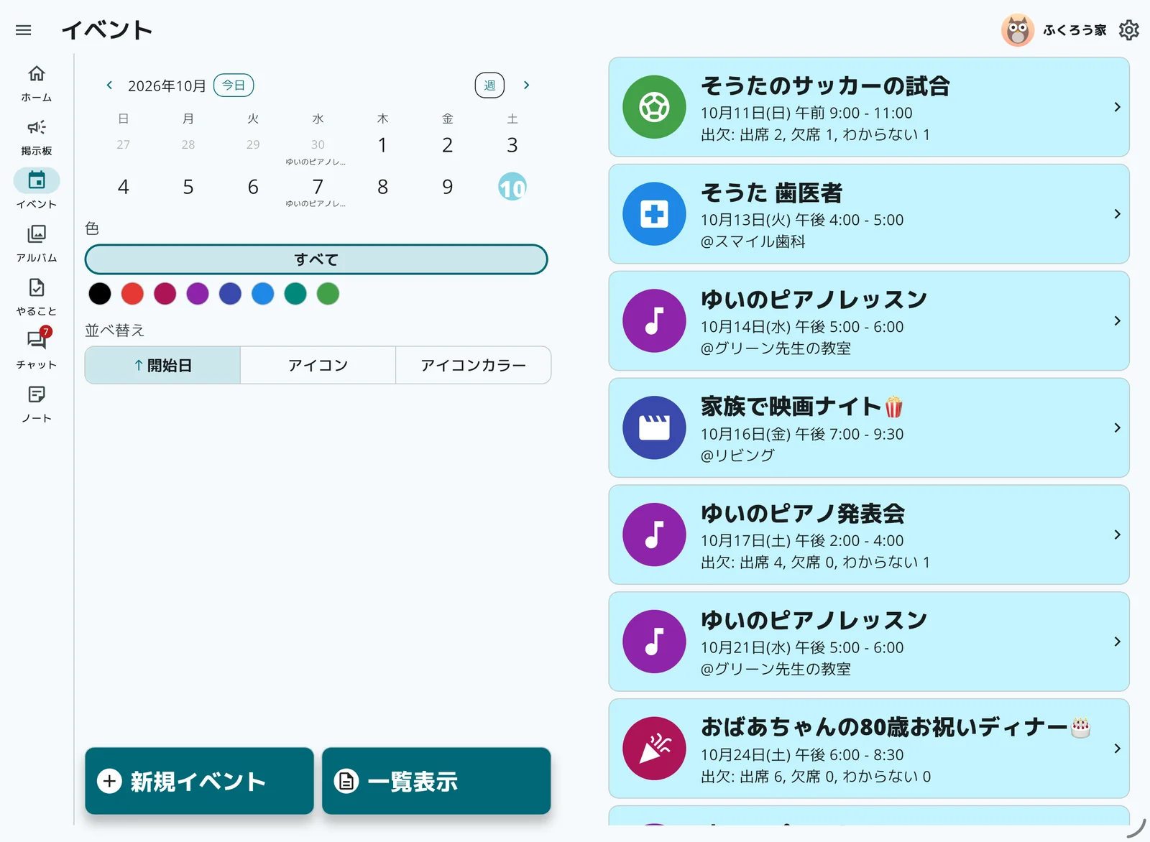Click the owl family avatar
The image size is (1150, 842).
[1018, 30]
